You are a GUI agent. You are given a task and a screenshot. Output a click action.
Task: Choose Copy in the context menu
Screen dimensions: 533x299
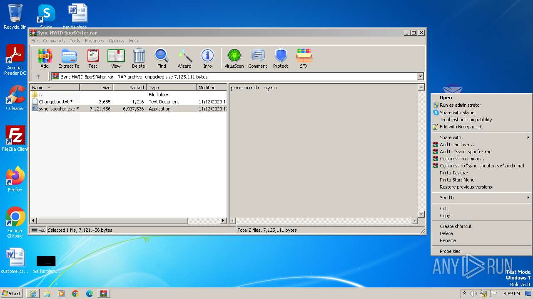[481, 216]
